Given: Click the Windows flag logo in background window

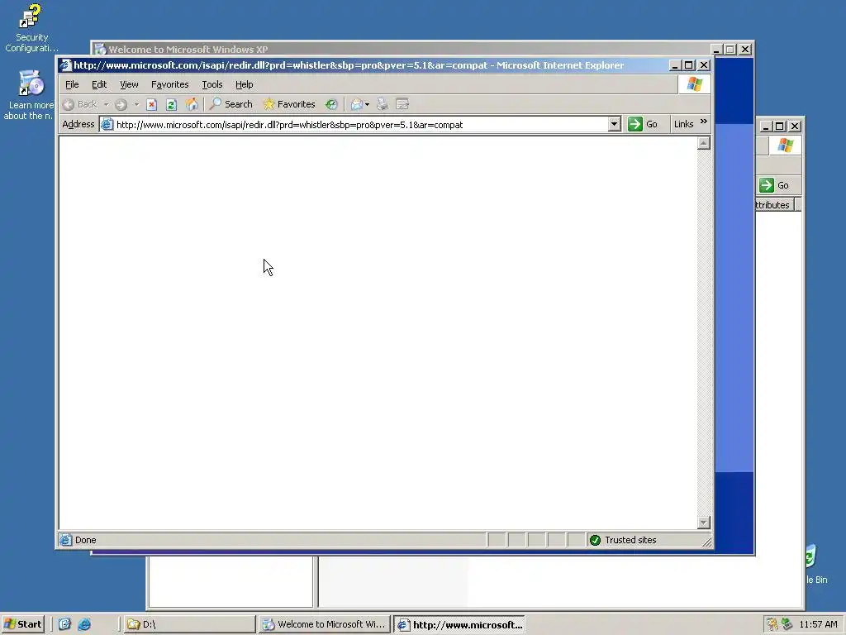Looking at the screenshot, I should 785,146.
